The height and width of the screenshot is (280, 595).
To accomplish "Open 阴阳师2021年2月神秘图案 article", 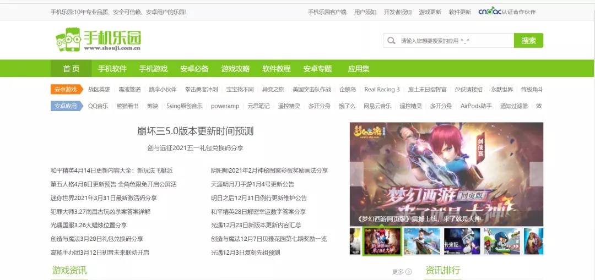I will tap(269, 171).
